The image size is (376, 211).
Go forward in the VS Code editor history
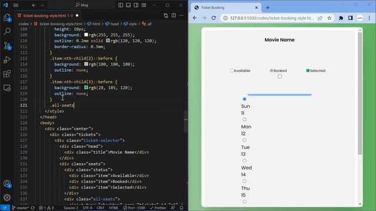tap(42, 5)
